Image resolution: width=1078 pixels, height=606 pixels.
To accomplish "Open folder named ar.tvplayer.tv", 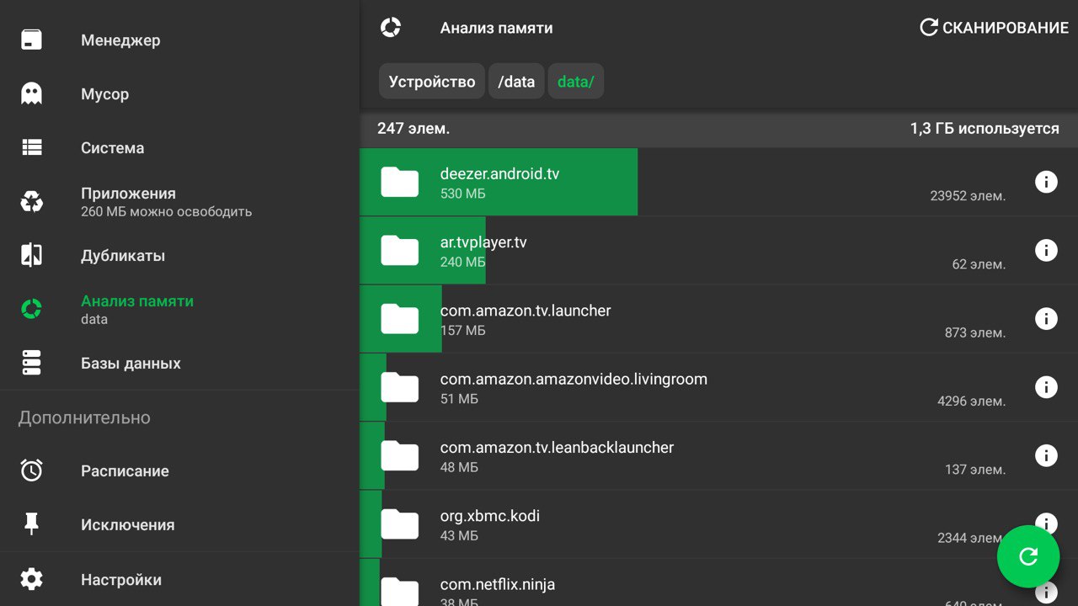I will coord(718,250).
